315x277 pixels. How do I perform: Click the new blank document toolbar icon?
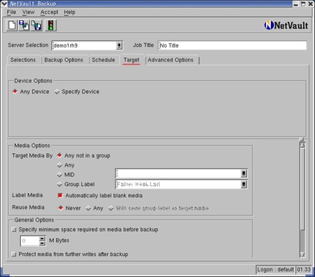pos(12,25)
